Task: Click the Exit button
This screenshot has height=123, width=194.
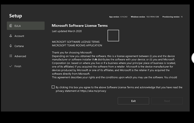Action: [133, 101]
